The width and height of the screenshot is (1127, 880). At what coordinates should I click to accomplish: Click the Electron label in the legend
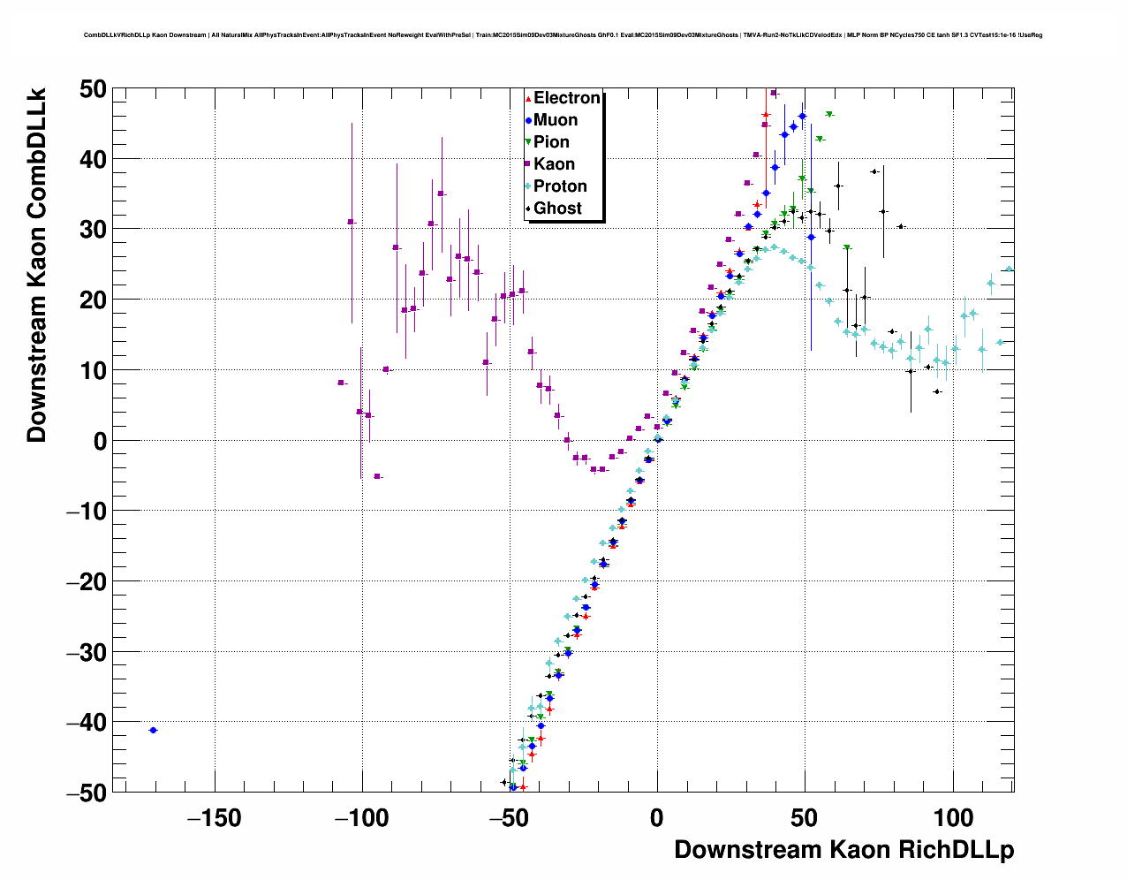[566, 98]
